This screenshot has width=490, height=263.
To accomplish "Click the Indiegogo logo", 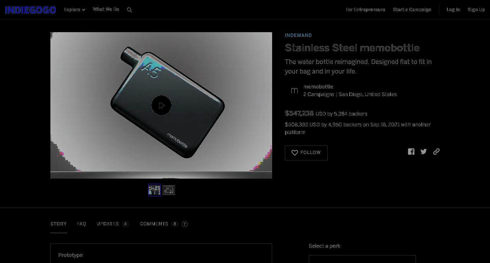I will (31, 10).
